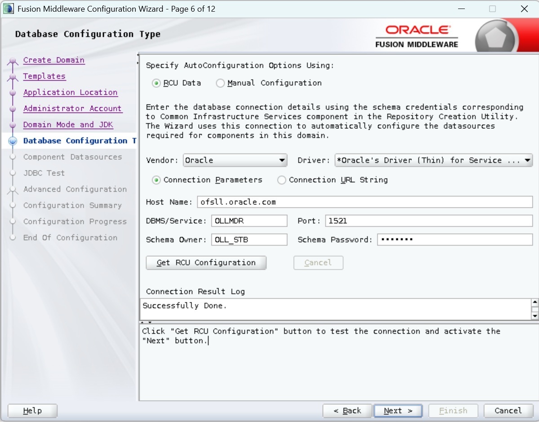Click the Schema Owner field OLL_STB
Image resolution: width=539 pixels, height=424 pixels.
[249, 240]
